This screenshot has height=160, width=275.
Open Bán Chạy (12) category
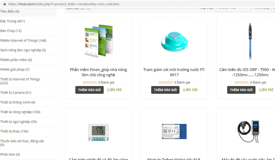(x=11, y=31)
